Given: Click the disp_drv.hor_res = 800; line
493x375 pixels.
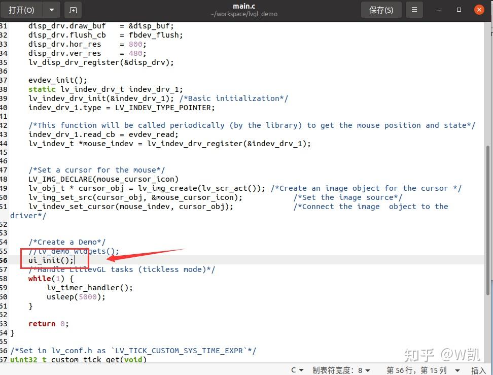Looking at the screenshot, I should tap(87, 44).
